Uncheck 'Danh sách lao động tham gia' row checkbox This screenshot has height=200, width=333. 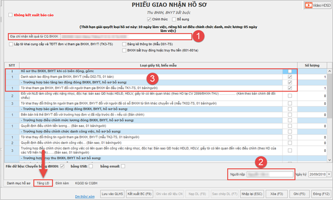pyautogui.click(x=290, y=77)
